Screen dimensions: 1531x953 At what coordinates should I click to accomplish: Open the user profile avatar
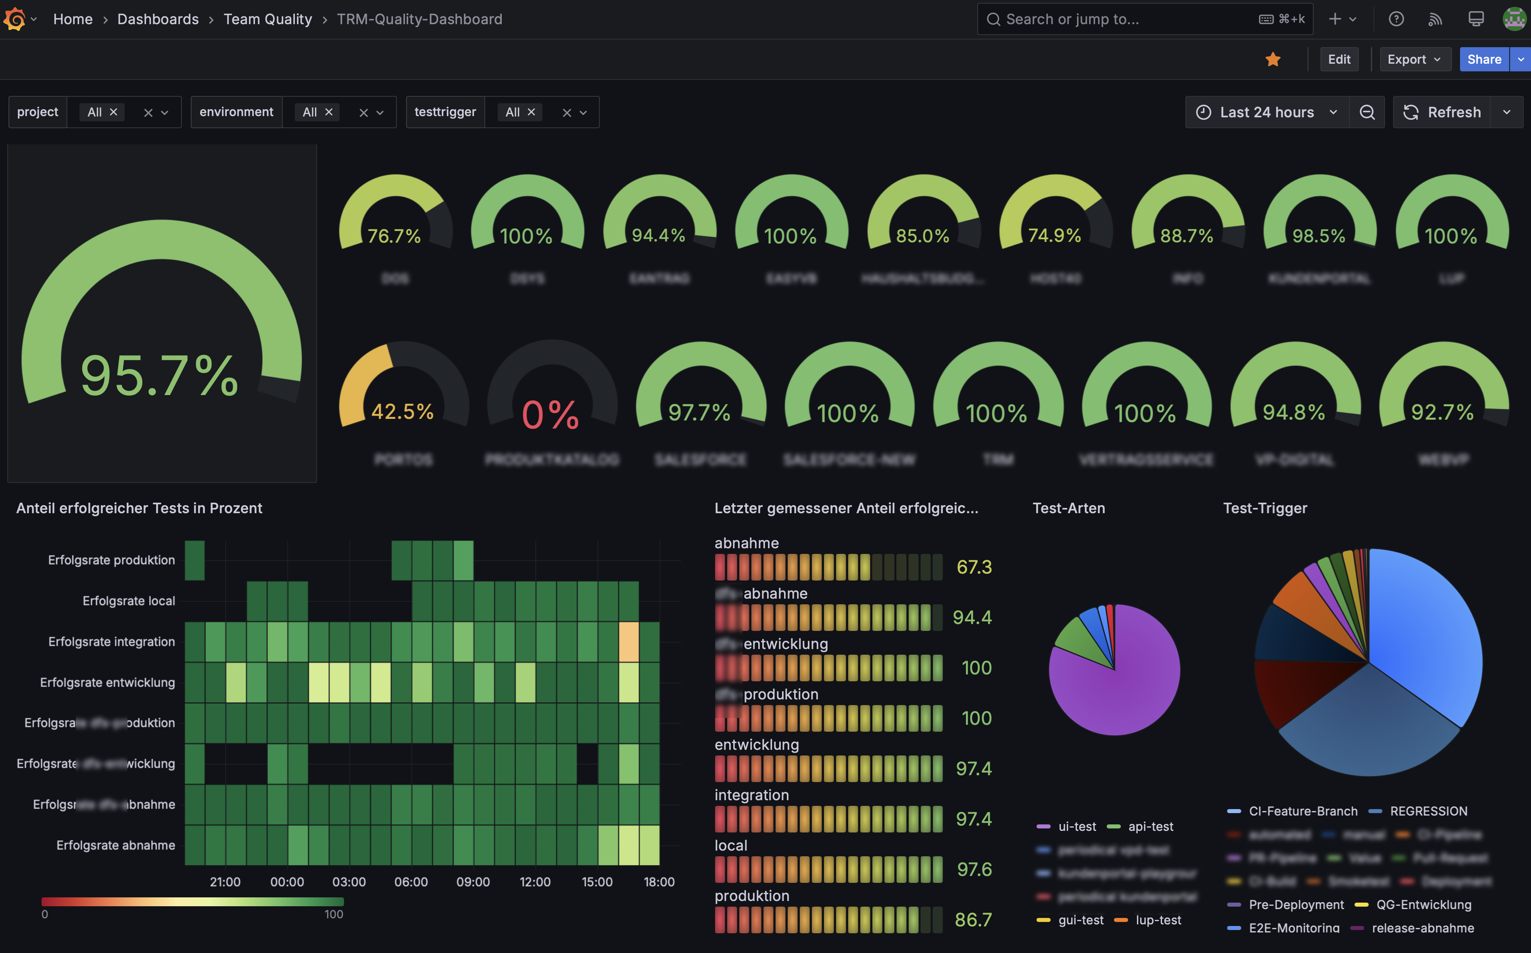point(1514,19)
